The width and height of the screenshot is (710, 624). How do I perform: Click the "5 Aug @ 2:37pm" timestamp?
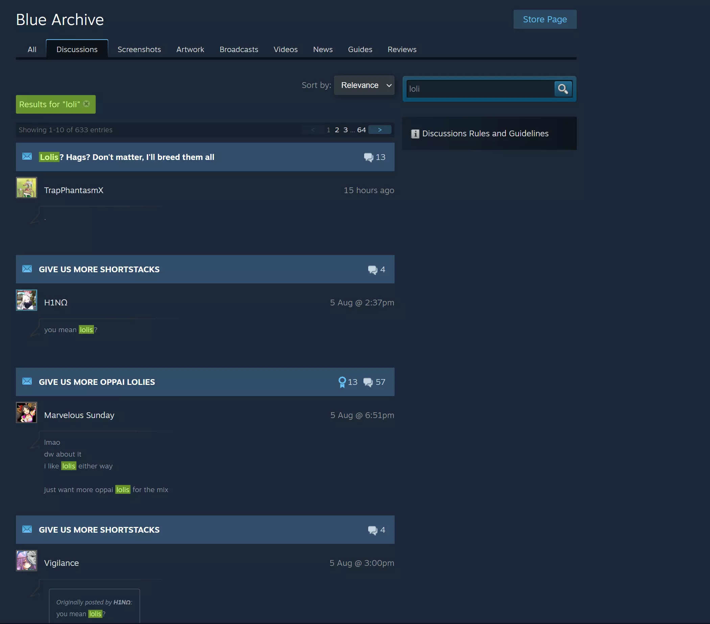pyautogui.click(x=362, y=303)
